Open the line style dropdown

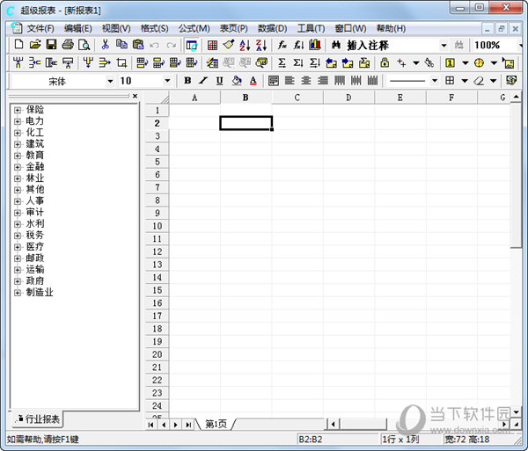435,81
